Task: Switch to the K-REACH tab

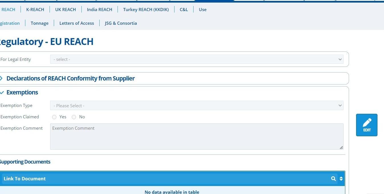Action: pyautogui.click(x=35, y=9)
